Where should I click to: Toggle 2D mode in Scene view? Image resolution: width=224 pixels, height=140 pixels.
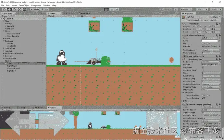(x=68, y=16)
